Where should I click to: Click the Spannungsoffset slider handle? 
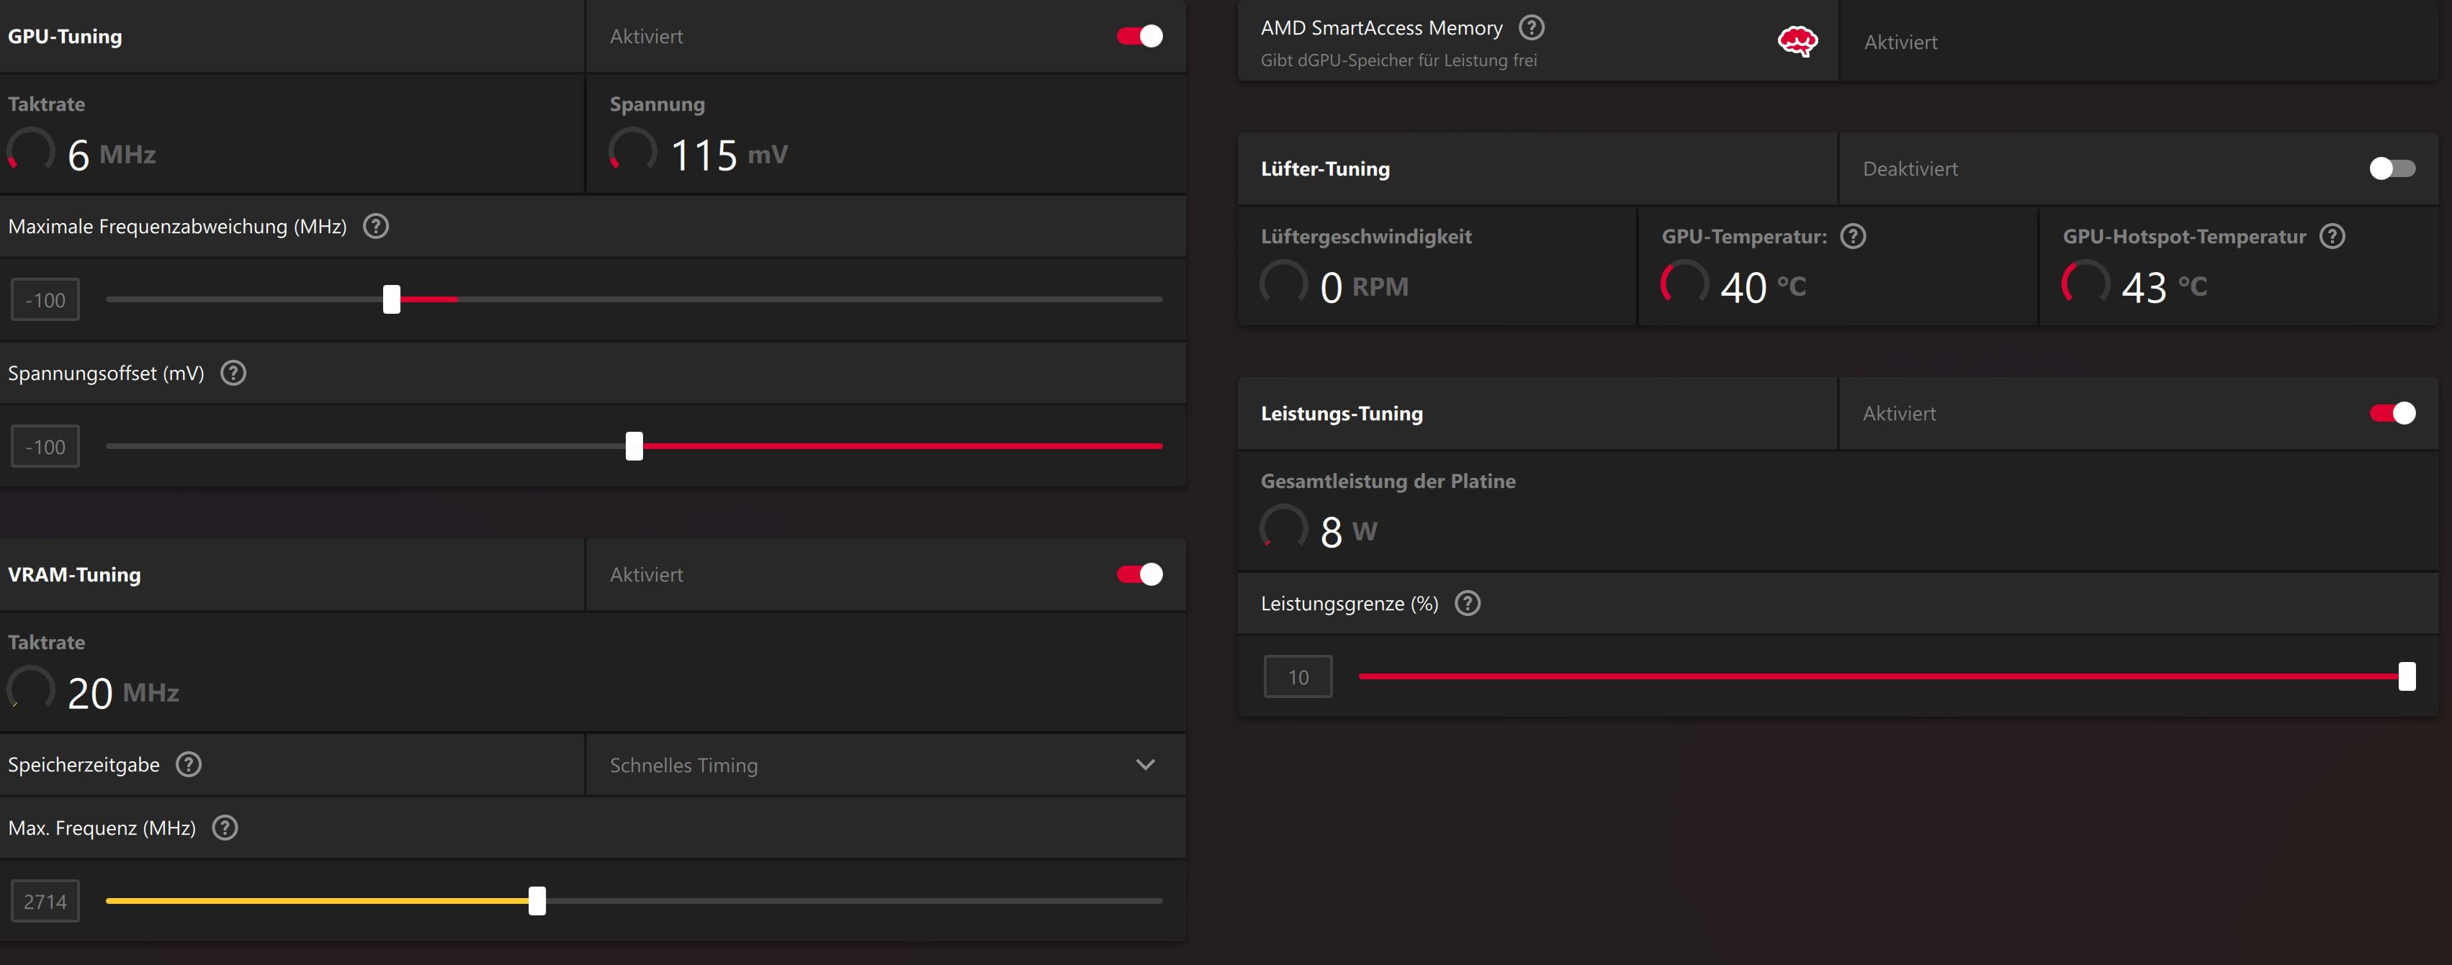click(x=634, y=446)
